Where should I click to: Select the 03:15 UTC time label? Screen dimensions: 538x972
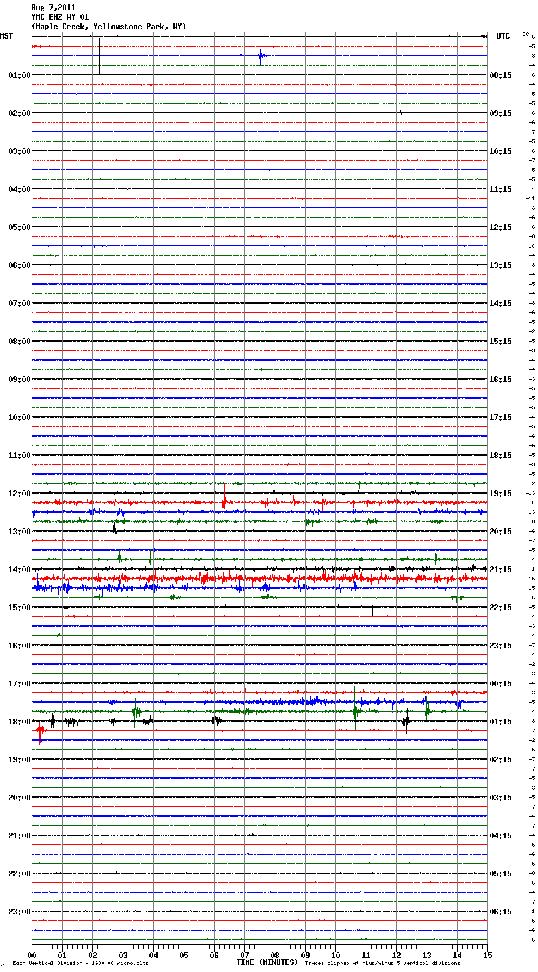click(501, 798)
